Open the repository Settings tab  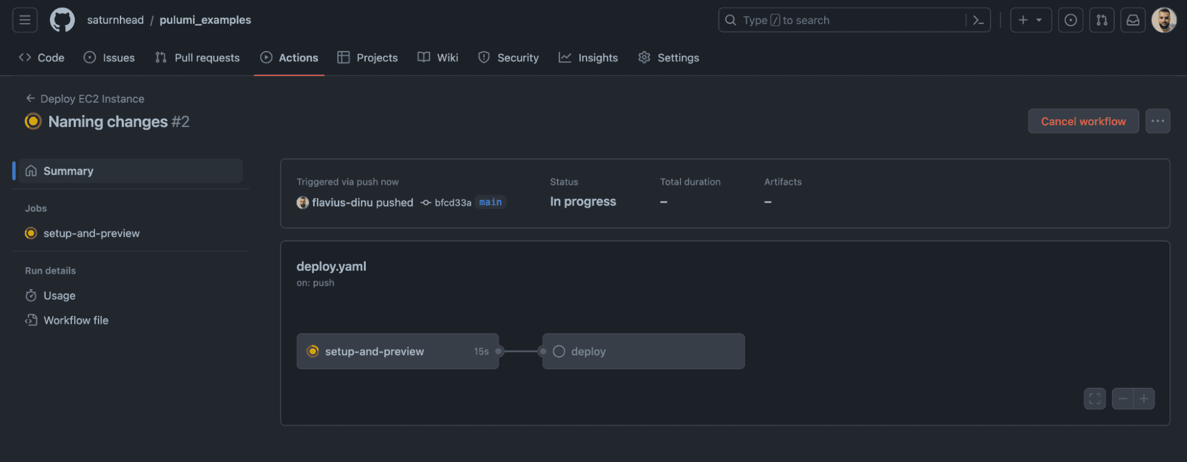point(669,58)
